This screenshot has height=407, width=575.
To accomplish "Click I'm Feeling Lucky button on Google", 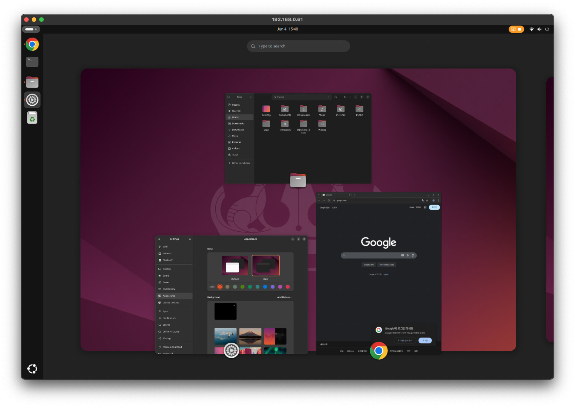I will (x=386, y=265).
